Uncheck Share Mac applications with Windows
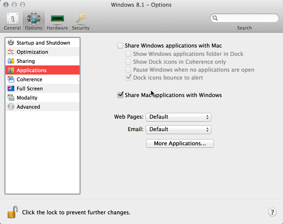 (120, 95)
